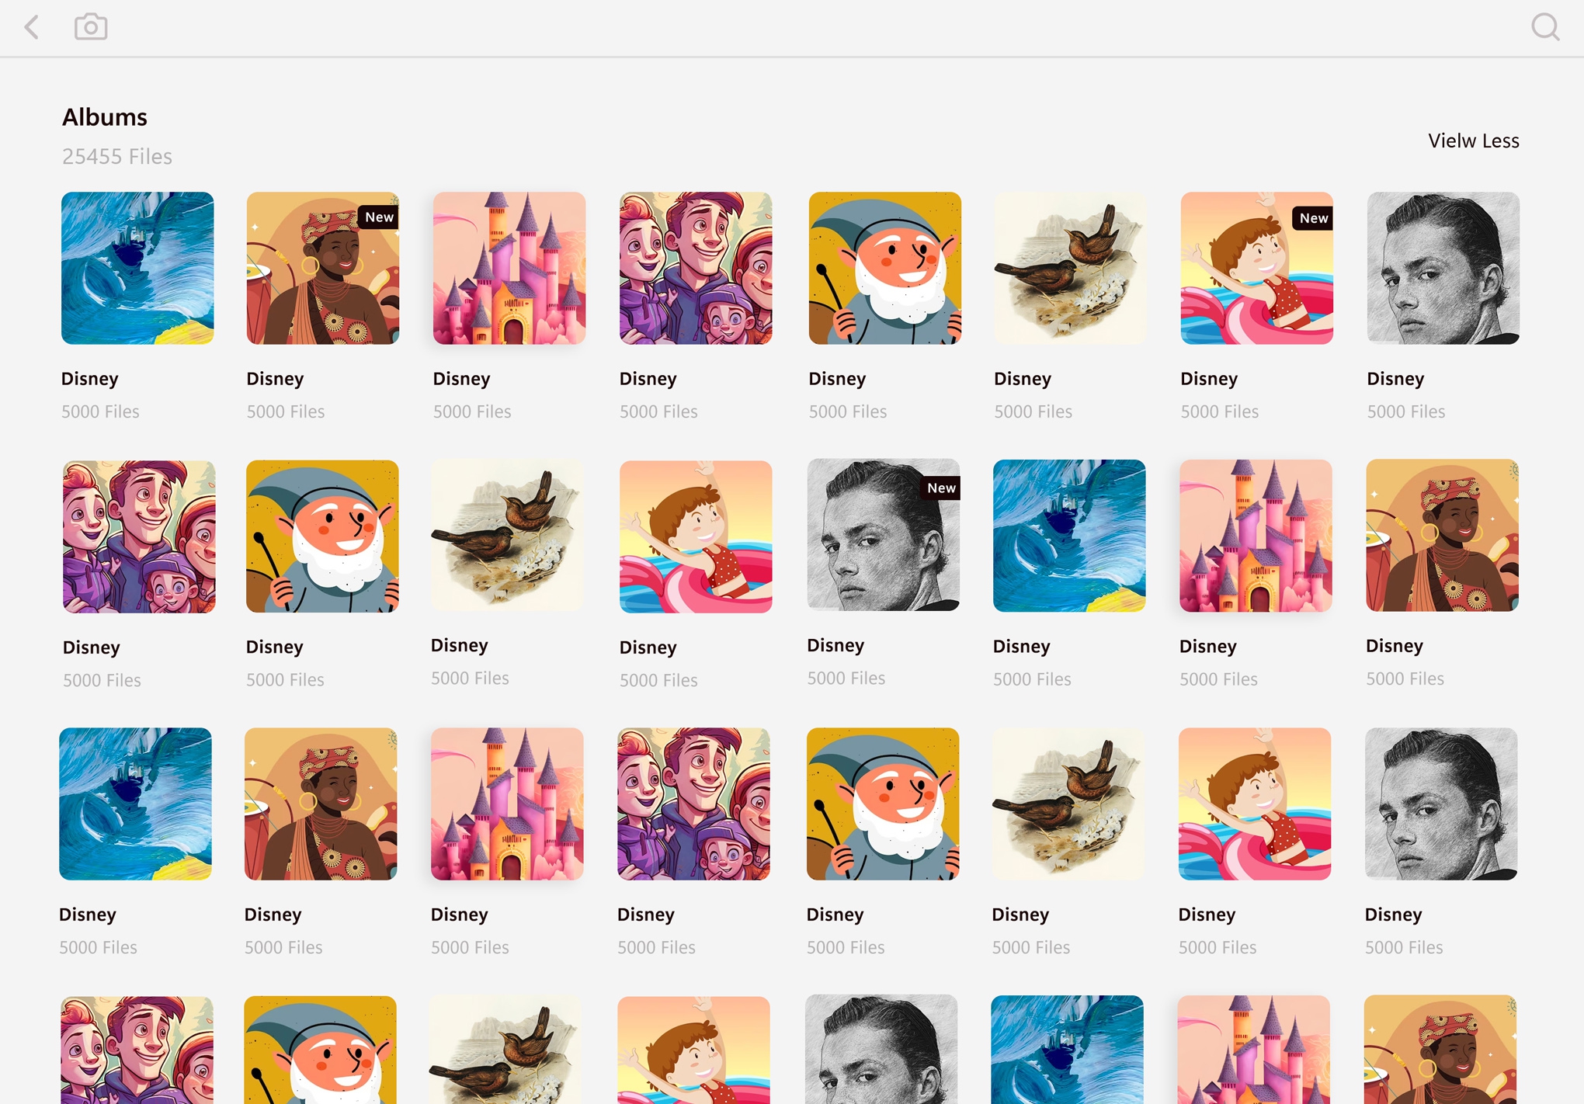Click Disney title under first-row sketch man

tap(1395, 379)
